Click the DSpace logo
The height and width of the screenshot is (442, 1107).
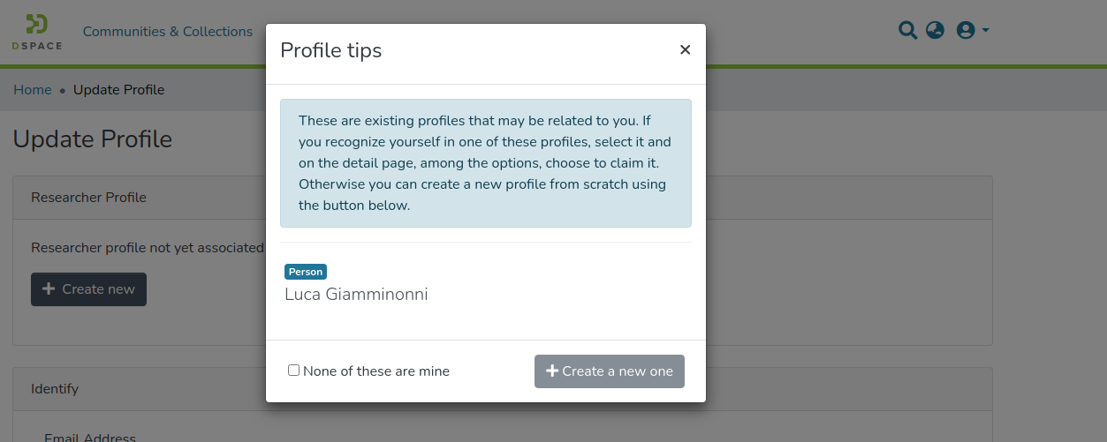point(37,32)
